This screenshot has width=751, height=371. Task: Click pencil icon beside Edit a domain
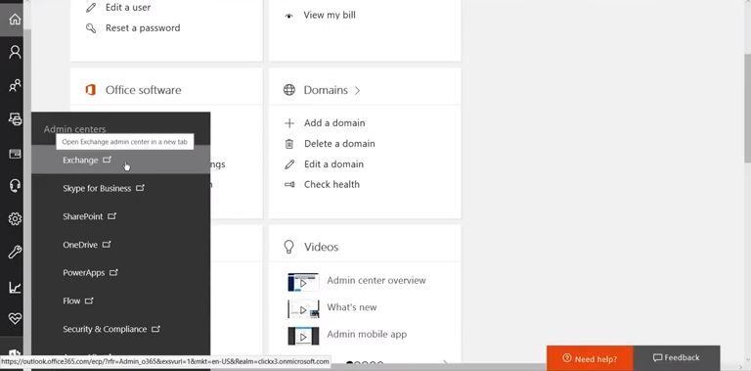(289, 164)
